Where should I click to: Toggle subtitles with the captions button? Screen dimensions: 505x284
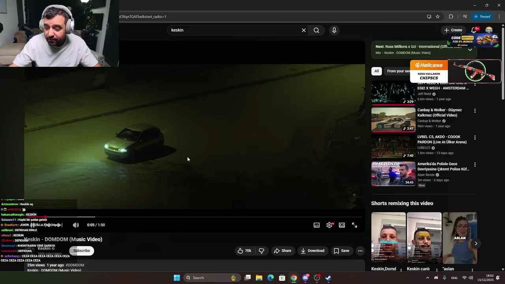(316, 225)
